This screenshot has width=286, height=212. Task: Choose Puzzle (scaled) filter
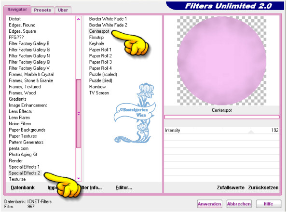103,74
